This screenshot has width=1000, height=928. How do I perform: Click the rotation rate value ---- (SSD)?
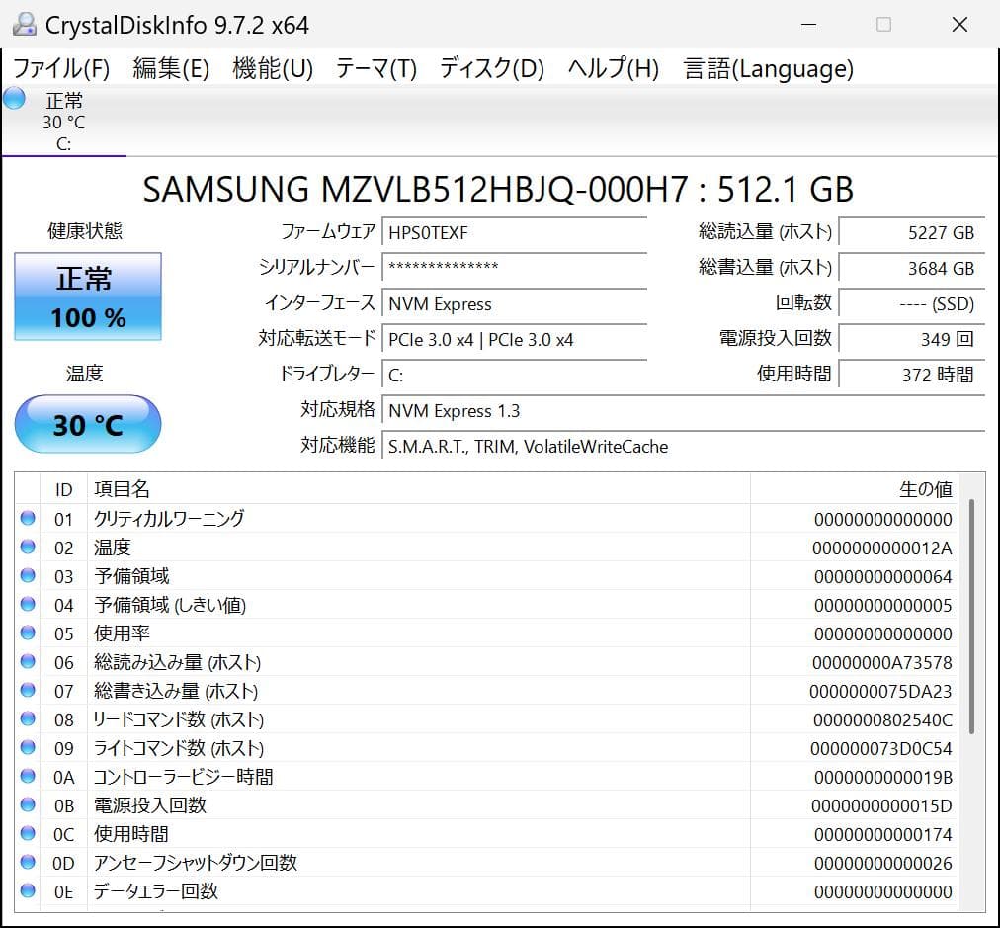911,303
